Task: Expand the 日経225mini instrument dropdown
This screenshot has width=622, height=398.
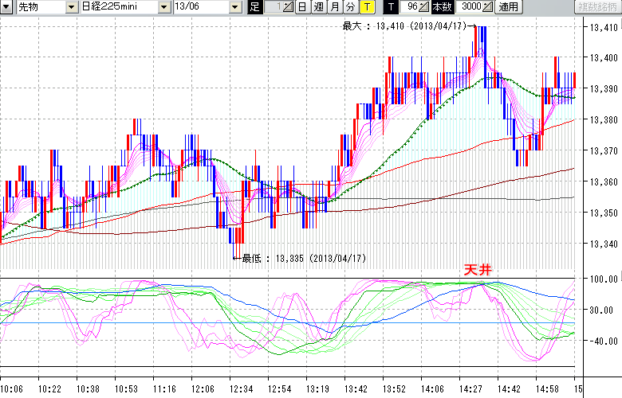Action: (x=164, y=7)
